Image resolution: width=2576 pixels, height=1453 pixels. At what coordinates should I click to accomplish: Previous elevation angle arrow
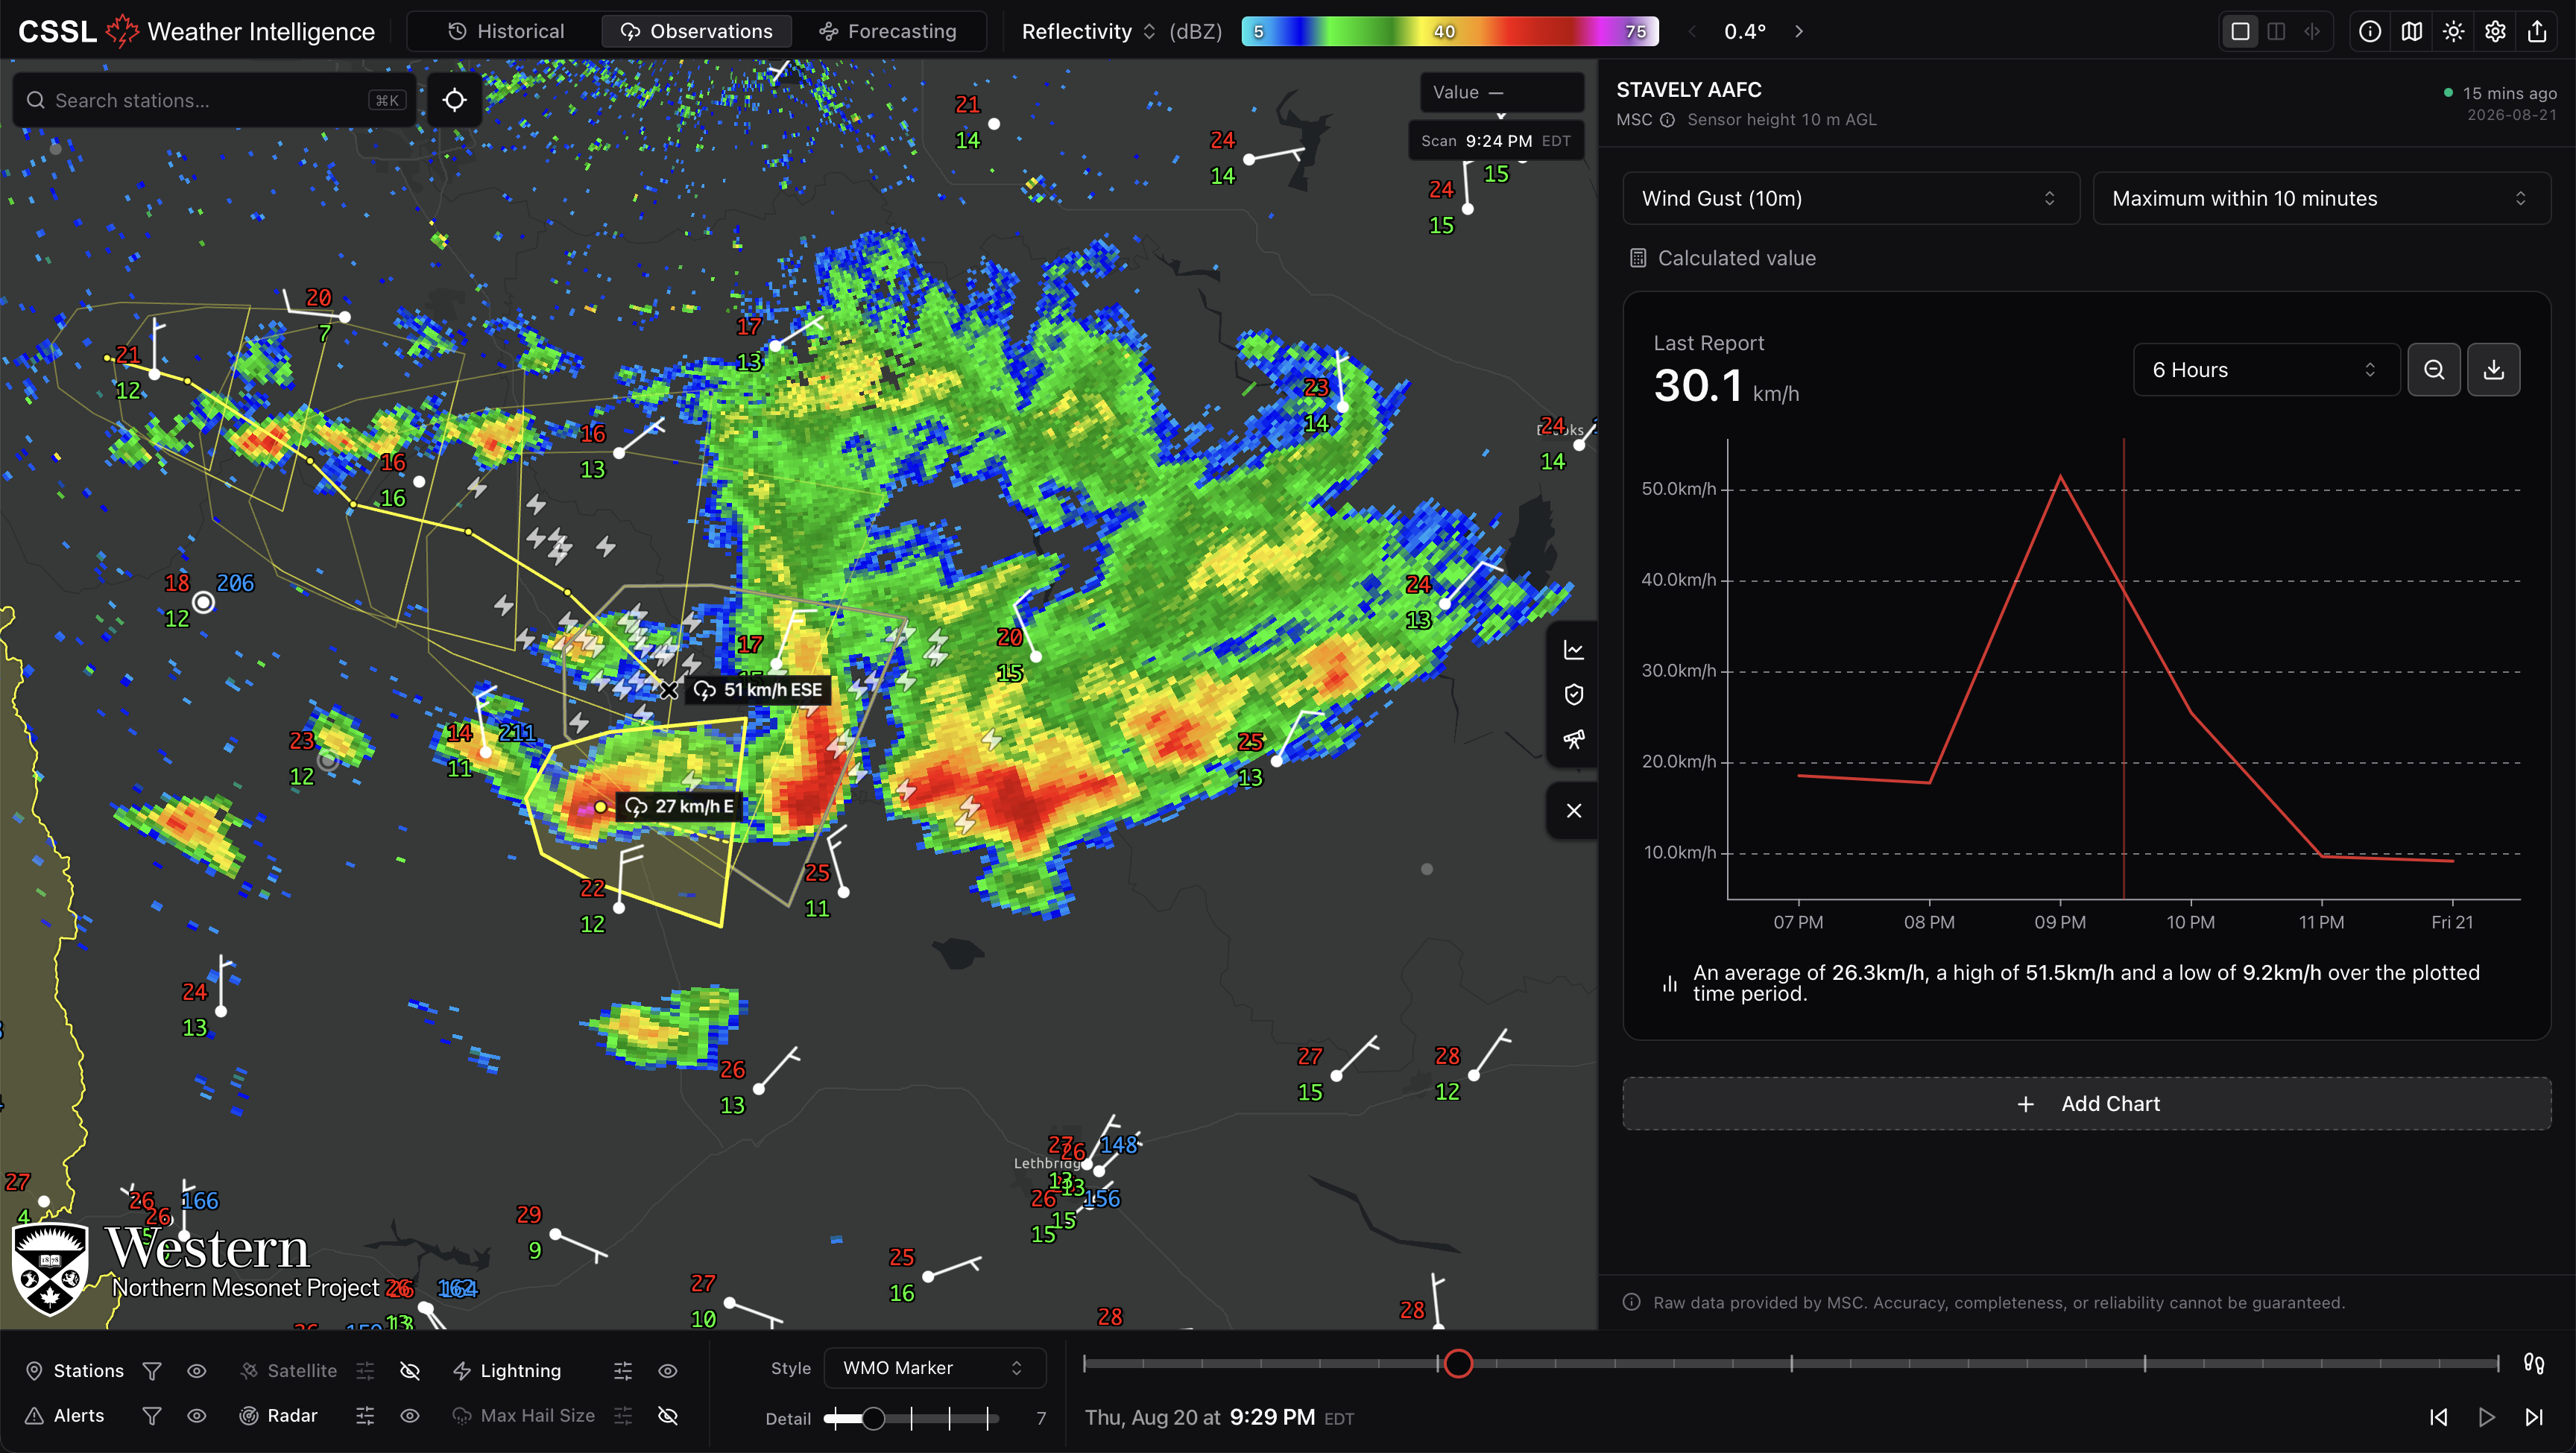(1692, 31)
